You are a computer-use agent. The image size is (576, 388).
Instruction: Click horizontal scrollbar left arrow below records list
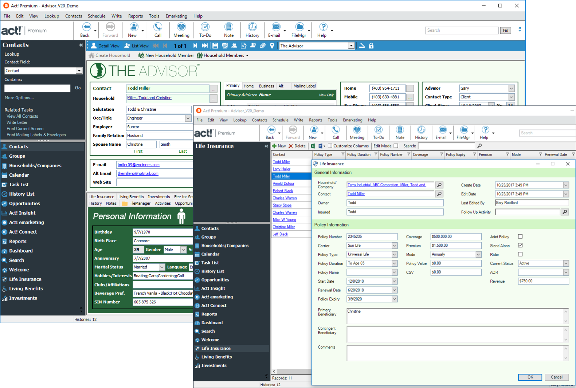[x=274, y=371]
